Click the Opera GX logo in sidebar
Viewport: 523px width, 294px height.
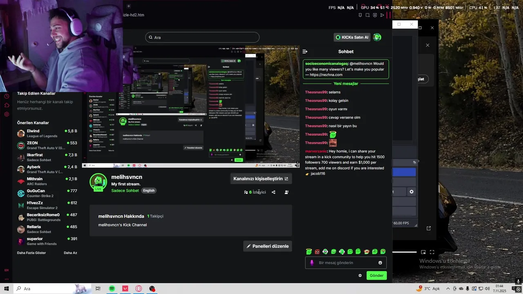point(7,270)
